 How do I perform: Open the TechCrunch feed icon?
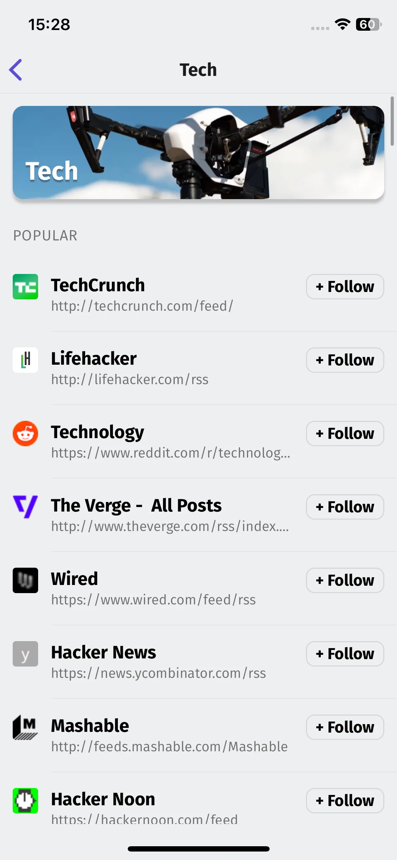(25, 287)
